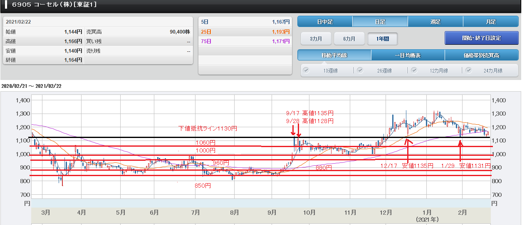Switch to the 一目均衡表 indicator tab
This screenshot has height=225, width=522.
pyautogui.click(x=408, y=55)
